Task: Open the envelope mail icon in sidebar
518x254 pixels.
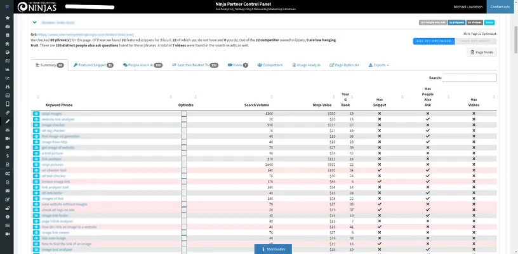Action: pyautogui.click(x=7, y=190)
